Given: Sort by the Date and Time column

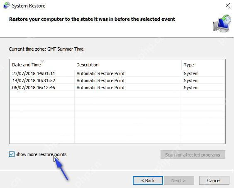Looking at the screenshot, I should 42,65.
